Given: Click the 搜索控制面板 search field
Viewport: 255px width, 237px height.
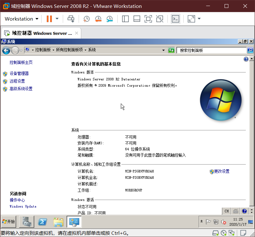Looking at the screenshot, I should (212, 50).
